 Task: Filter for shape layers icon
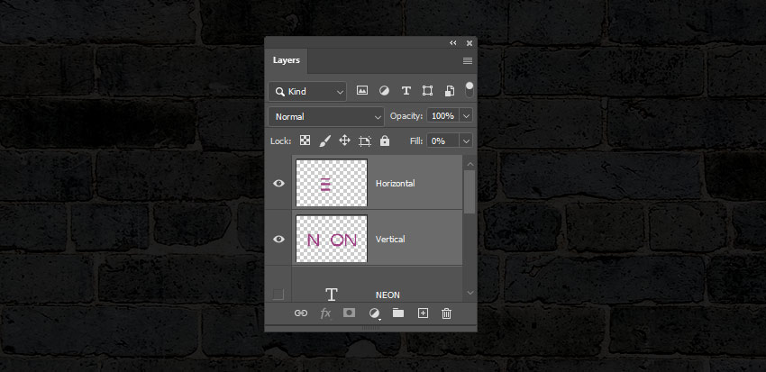tap(427, 91)
